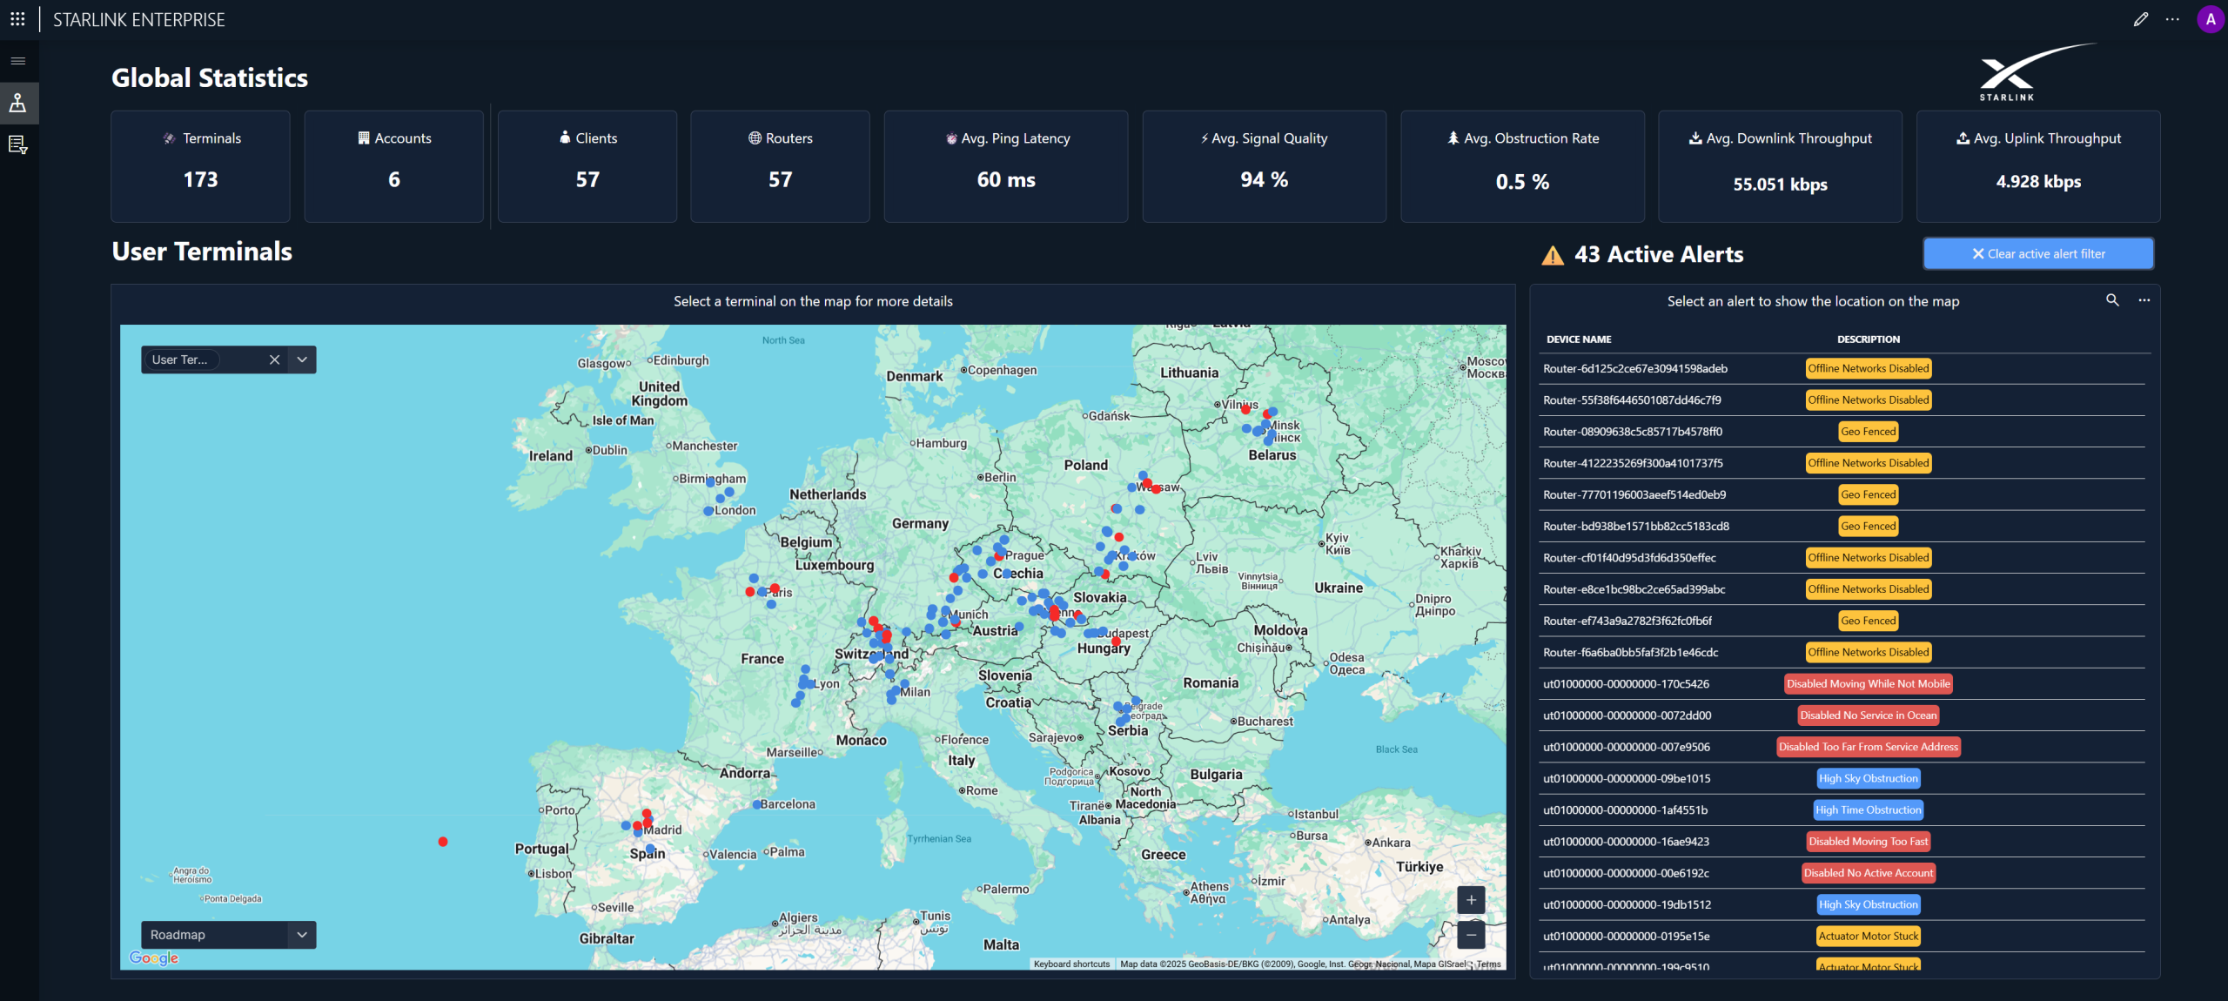Click the STARLINK ENTERPRISE title
Image resolution: width=2228 pixels, height=1001 pixels.
139,19
